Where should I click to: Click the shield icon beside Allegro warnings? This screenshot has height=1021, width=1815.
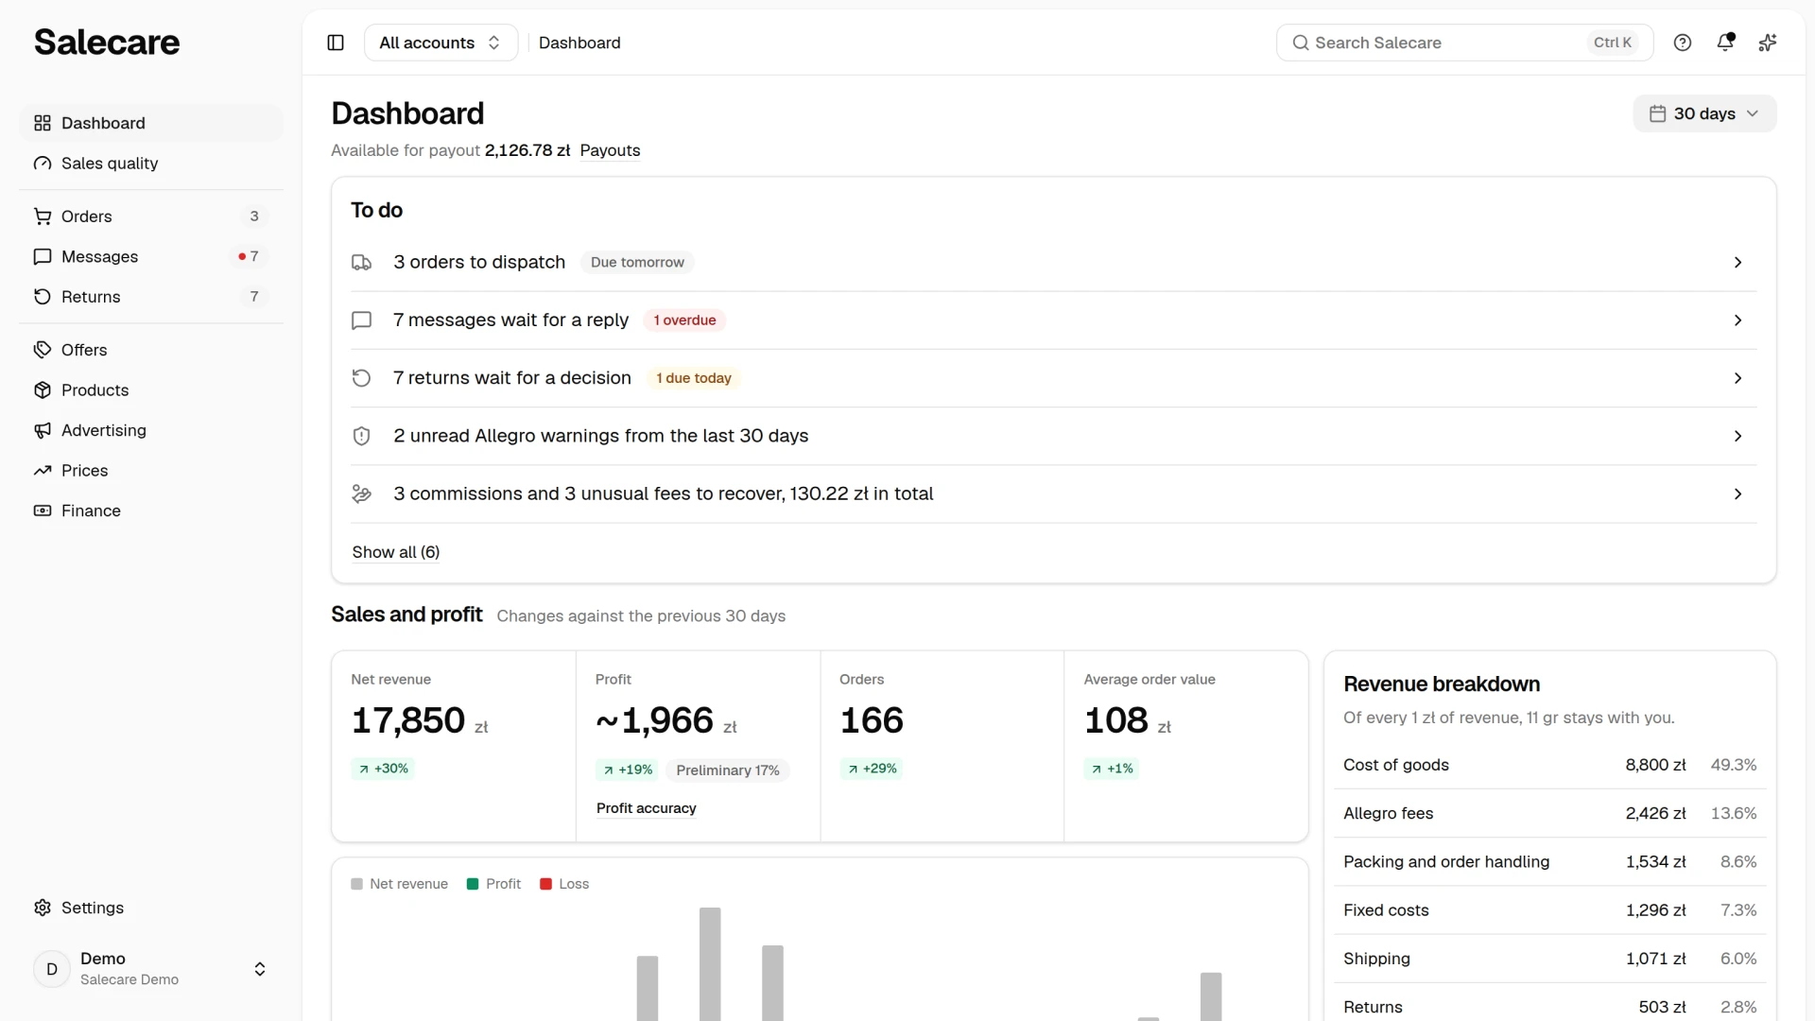click(361, 436)
